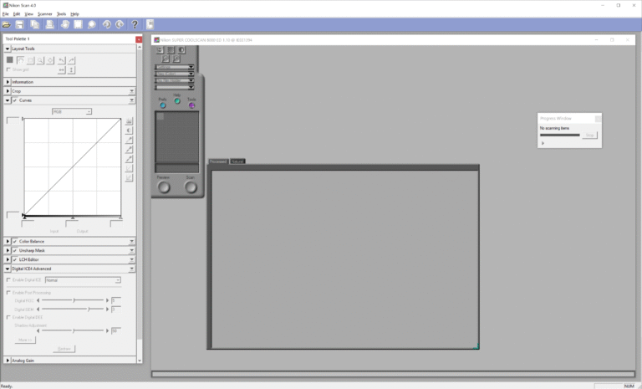This screenshot has height=389, width=642.
Task: Click the Open file folder icon
Action: 7,24
